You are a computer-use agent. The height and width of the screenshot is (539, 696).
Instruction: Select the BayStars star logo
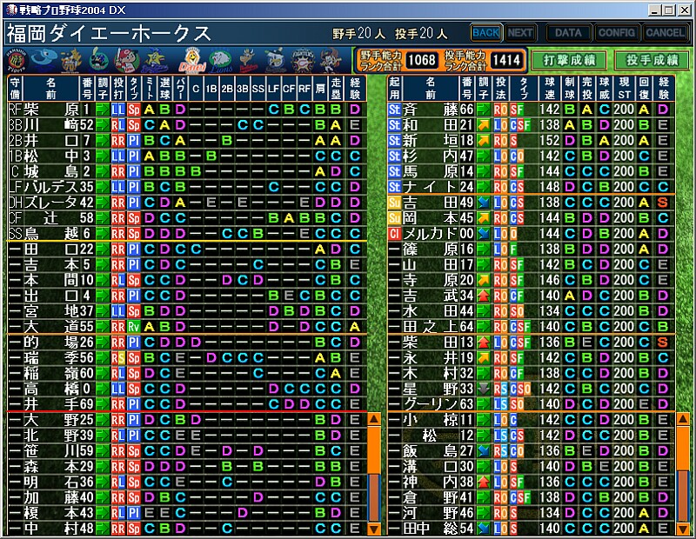point(155,61)
